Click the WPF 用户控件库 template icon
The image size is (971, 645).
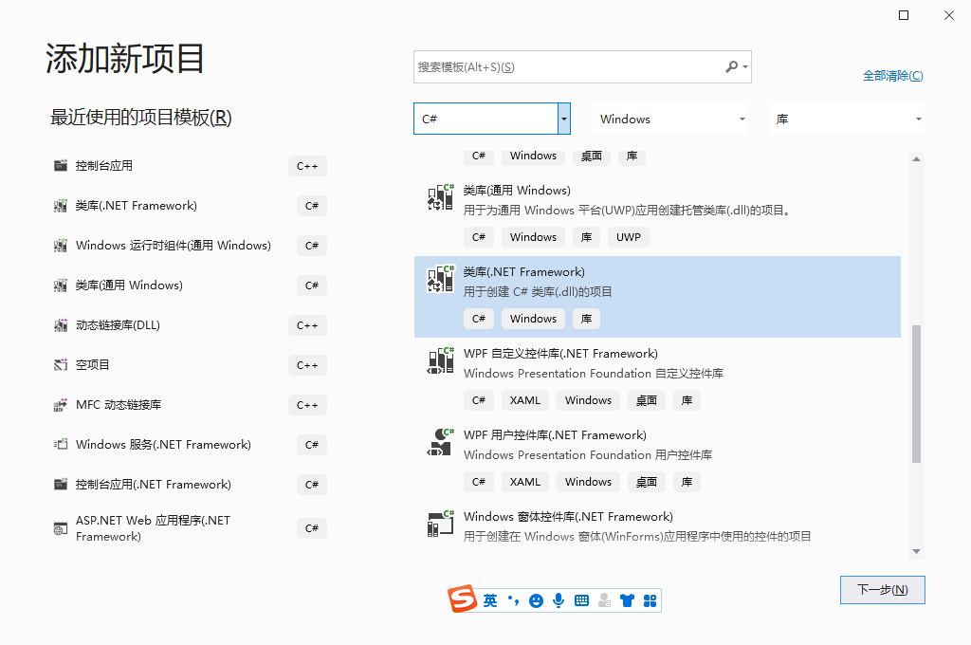coord(440,442)
